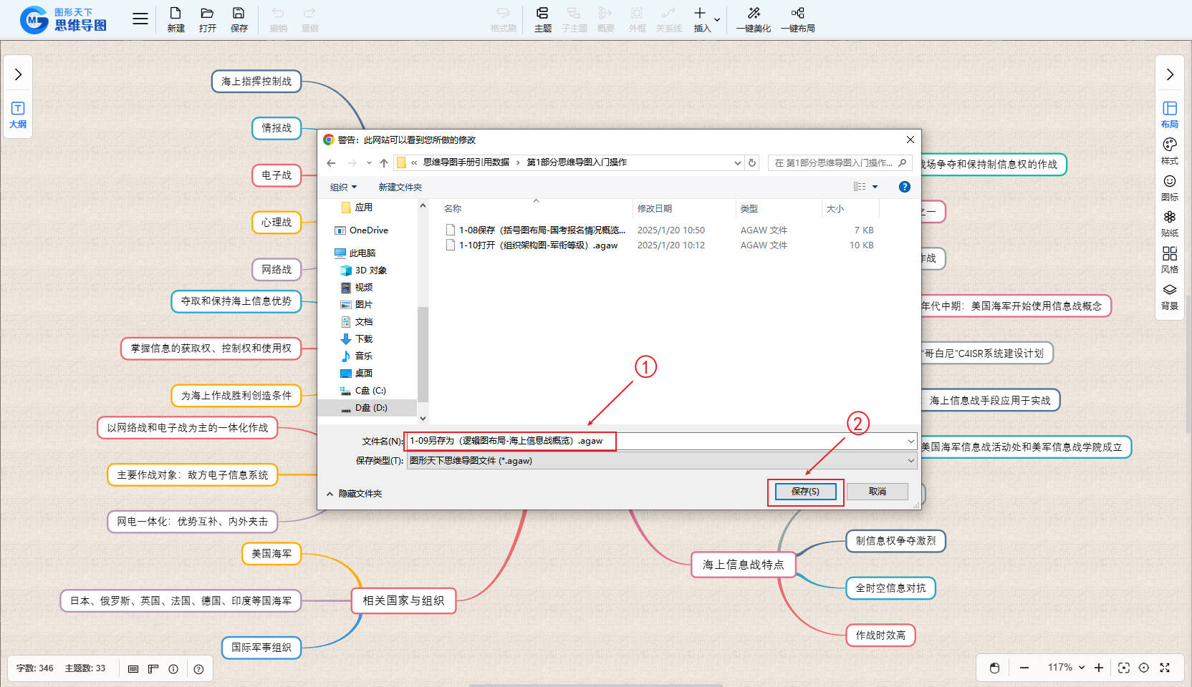
Task: Select D盘 (D:) in the navigation tree
Action: point(370,408)
